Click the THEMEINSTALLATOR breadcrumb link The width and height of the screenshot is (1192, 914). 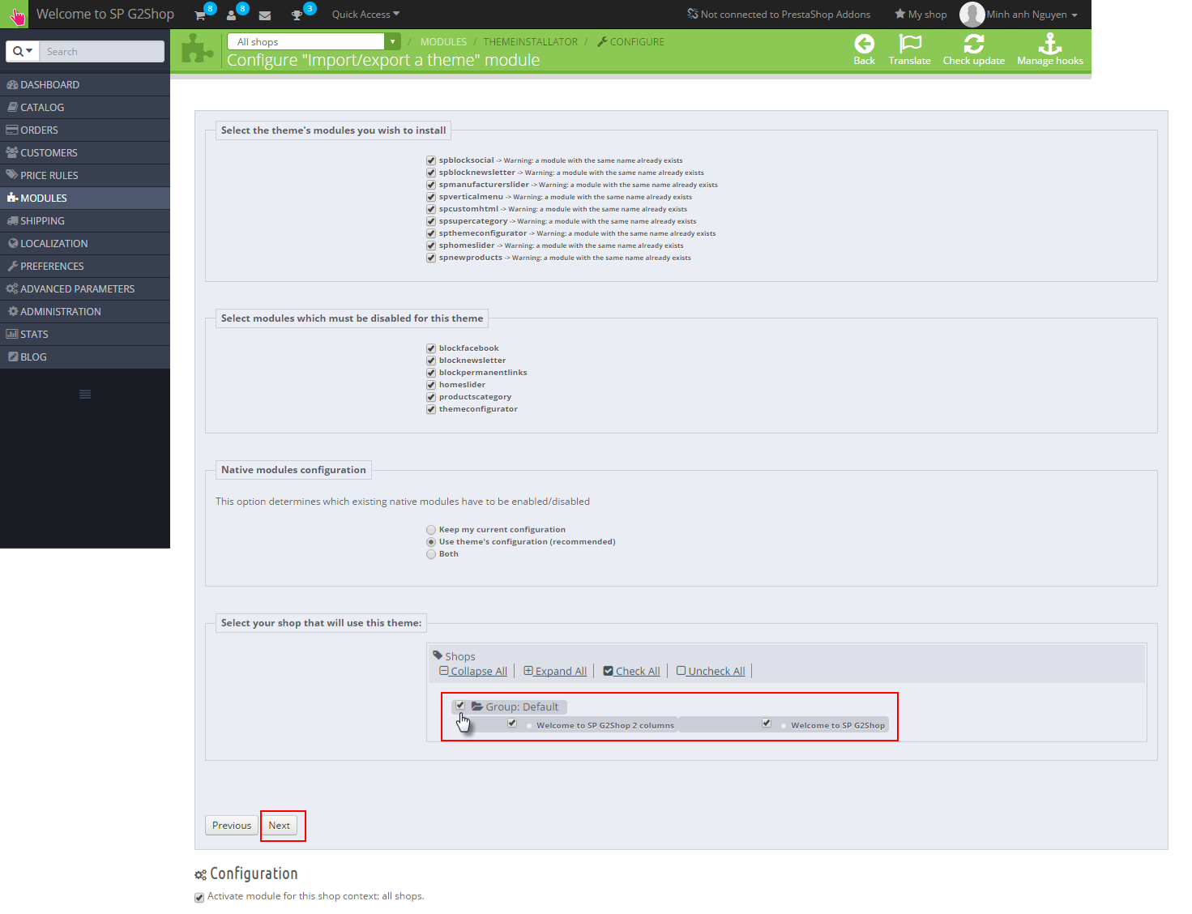(x=531, y=41)
